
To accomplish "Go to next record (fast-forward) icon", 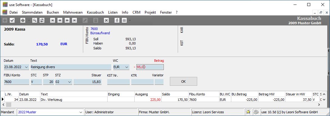I will pyautogui.click(x=67, y=20).
